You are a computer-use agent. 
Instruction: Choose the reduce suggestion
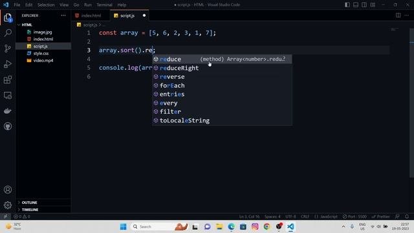click(222, 59)
